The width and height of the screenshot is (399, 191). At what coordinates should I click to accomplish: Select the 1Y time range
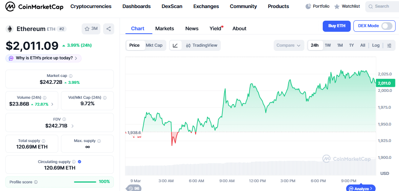pos(351,46)
